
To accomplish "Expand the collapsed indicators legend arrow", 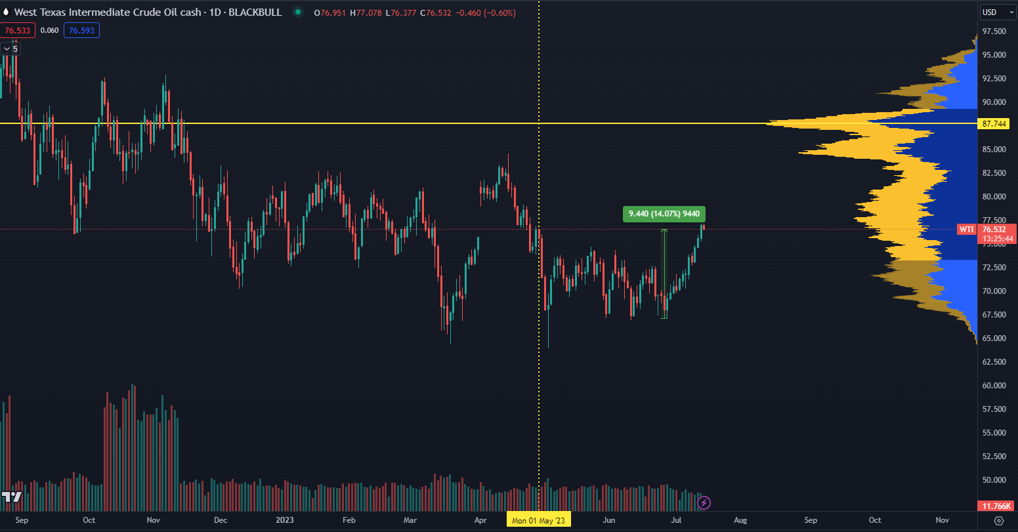I will pos(6,49).
